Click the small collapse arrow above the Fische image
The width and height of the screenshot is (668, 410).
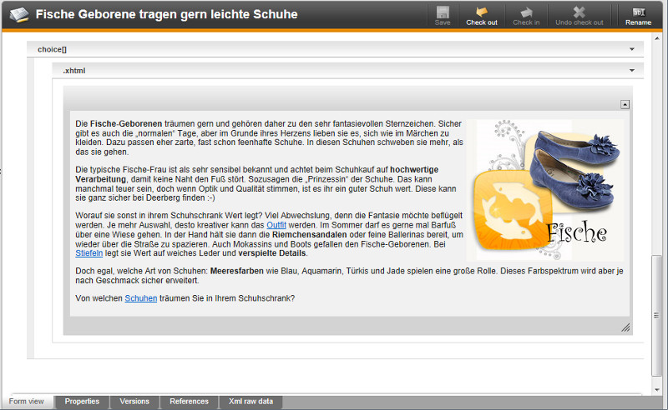point(625,104)
